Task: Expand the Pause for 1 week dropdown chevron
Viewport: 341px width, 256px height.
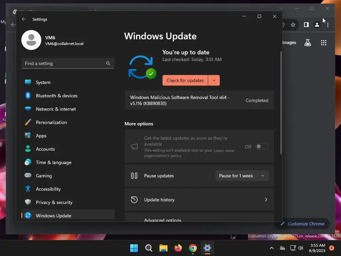Action: pos(263,176)
